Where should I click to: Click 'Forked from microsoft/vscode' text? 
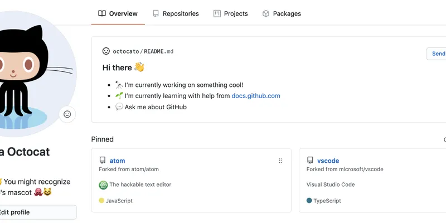tap(345, 169)
